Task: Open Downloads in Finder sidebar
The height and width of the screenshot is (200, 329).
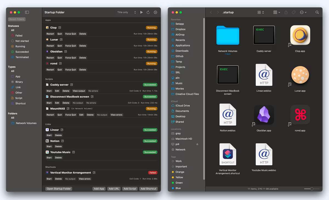Action: tap(180, 51)
